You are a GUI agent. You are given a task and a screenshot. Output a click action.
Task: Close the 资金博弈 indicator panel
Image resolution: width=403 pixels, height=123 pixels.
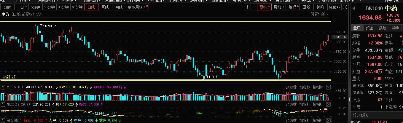point(328,121)
